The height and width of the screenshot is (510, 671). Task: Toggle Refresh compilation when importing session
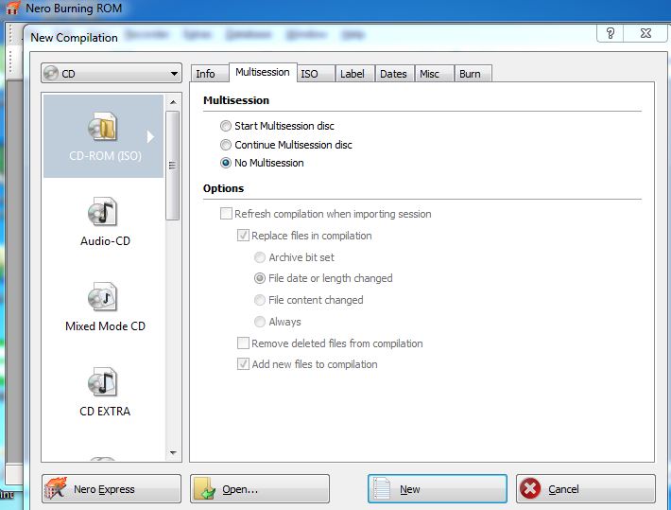[x=226, y=214]
